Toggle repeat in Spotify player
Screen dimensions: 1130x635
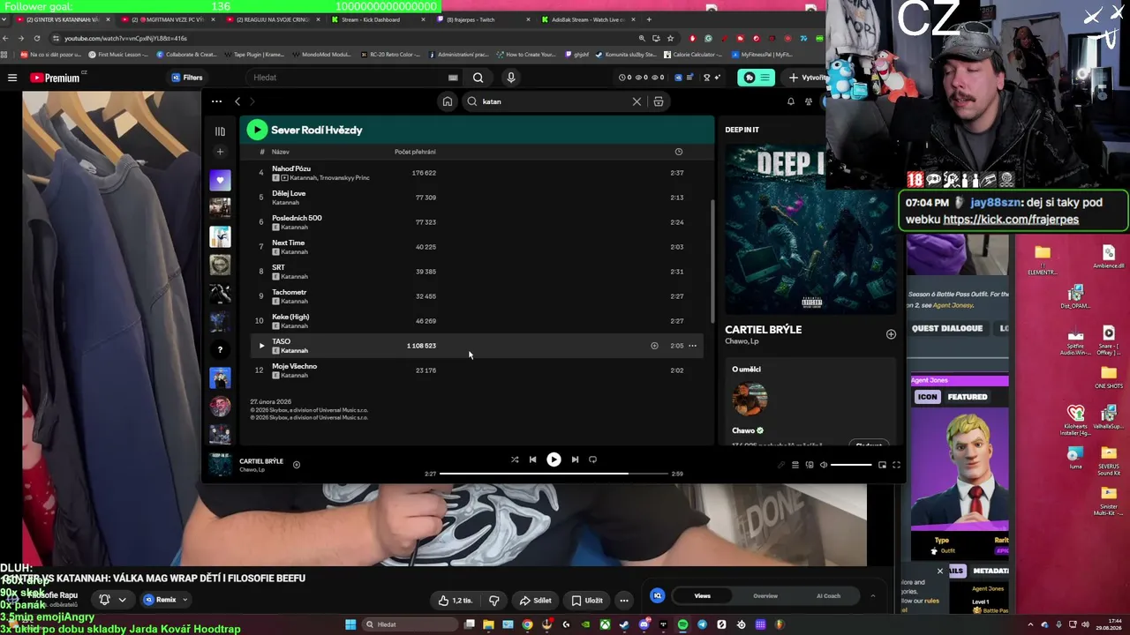592,459
